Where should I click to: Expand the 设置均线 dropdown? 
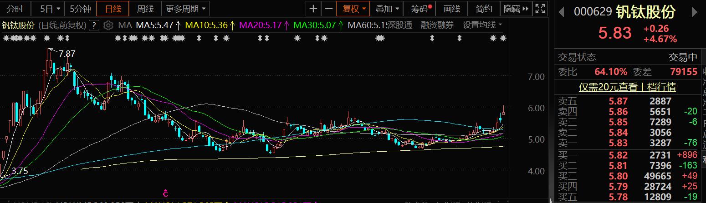pos(482,25)
